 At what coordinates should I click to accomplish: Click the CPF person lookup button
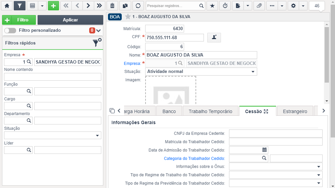[x=214, y=37]
